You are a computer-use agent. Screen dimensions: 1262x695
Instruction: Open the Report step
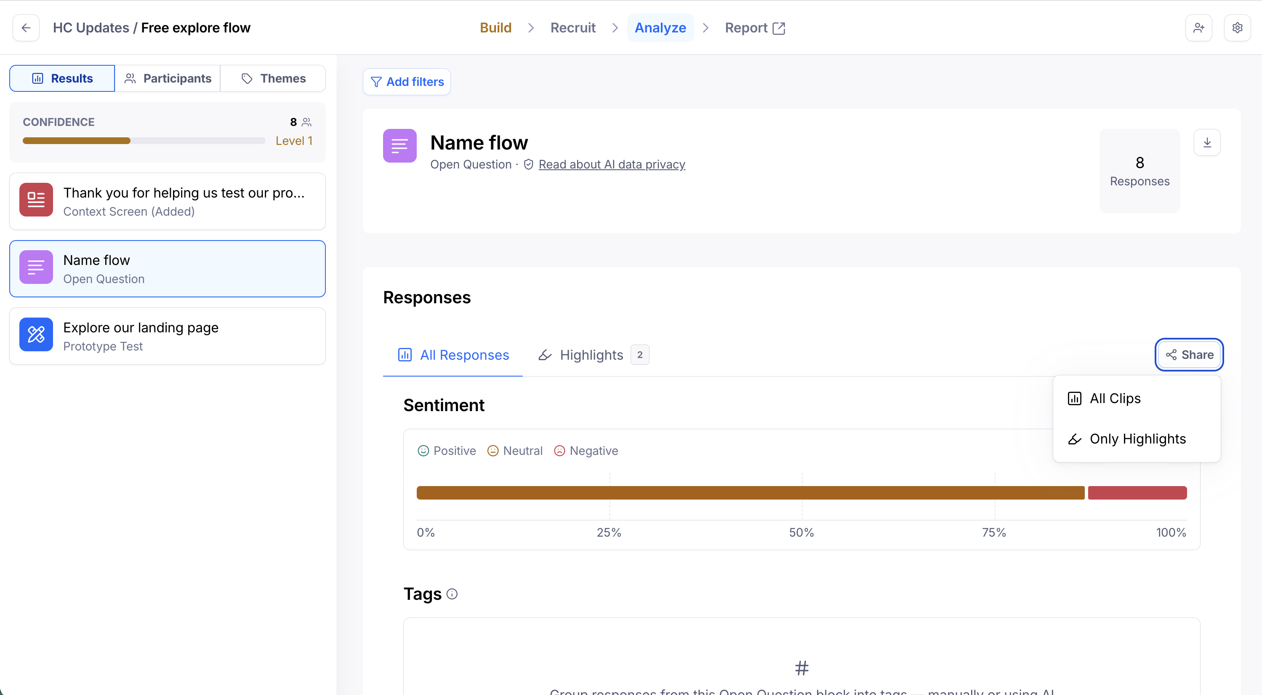[755, 28]
